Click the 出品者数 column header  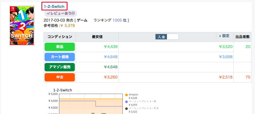243,37
